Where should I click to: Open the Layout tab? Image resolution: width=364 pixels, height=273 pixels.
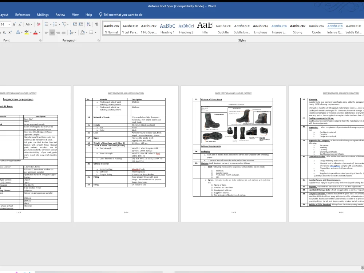pyautogui.click(x=4, y=15)
